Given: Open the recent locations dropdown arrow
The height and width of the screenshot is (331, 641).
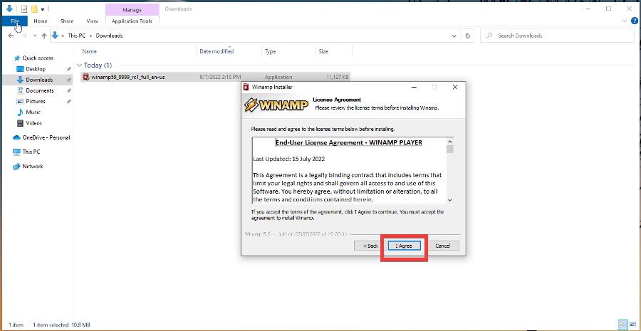Looking at the screenshot, I should tap(35, 36).
